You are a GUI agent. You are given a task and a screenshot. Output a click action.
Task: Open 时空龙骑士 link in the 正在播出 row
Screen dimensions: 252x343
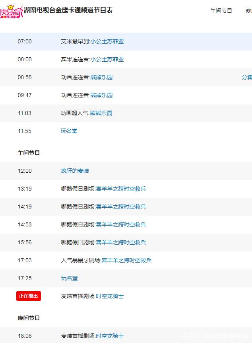(x=110, y=296)
